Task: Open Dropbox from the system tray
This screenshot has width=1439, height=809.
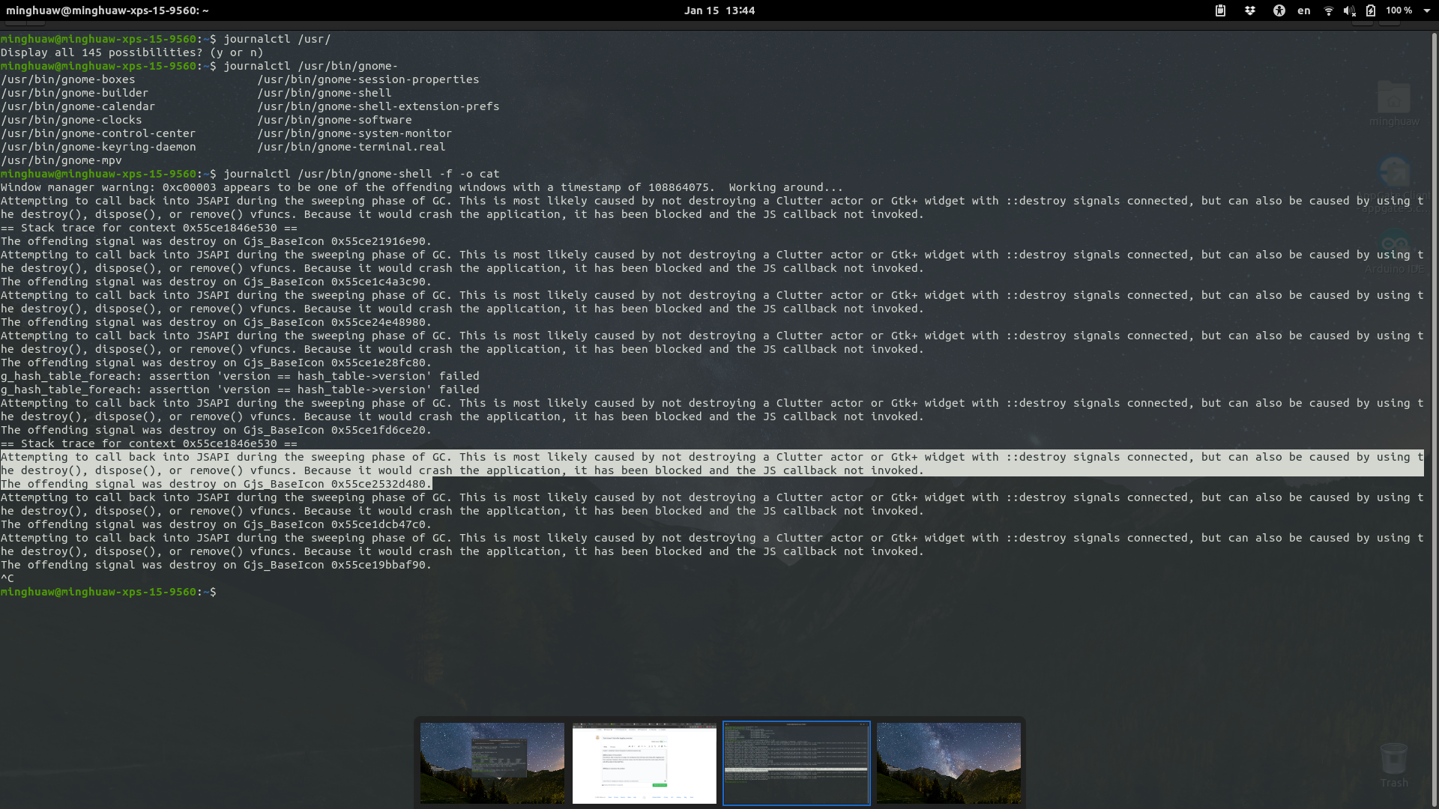Action: point(1250,10)
